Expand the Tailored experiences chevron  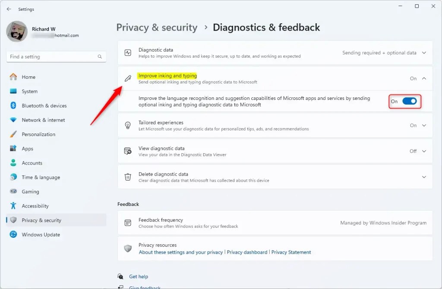coord(424,125)
